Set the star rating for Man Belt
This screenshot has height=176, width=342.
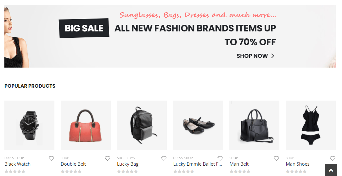(x=240, y=172)
